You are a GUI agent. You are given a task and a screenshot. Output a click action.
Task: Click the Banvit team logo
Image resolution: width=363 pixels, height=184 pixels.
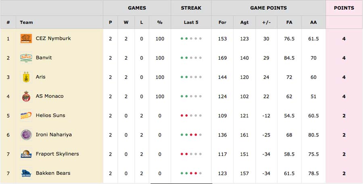26,58
